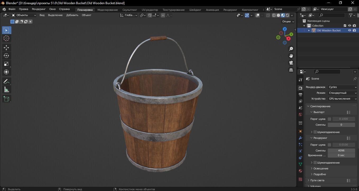Enable Render denoising checkbox
Image resolution: width=359 pixels, height=191 pixels.
click(x=315, y=163)
